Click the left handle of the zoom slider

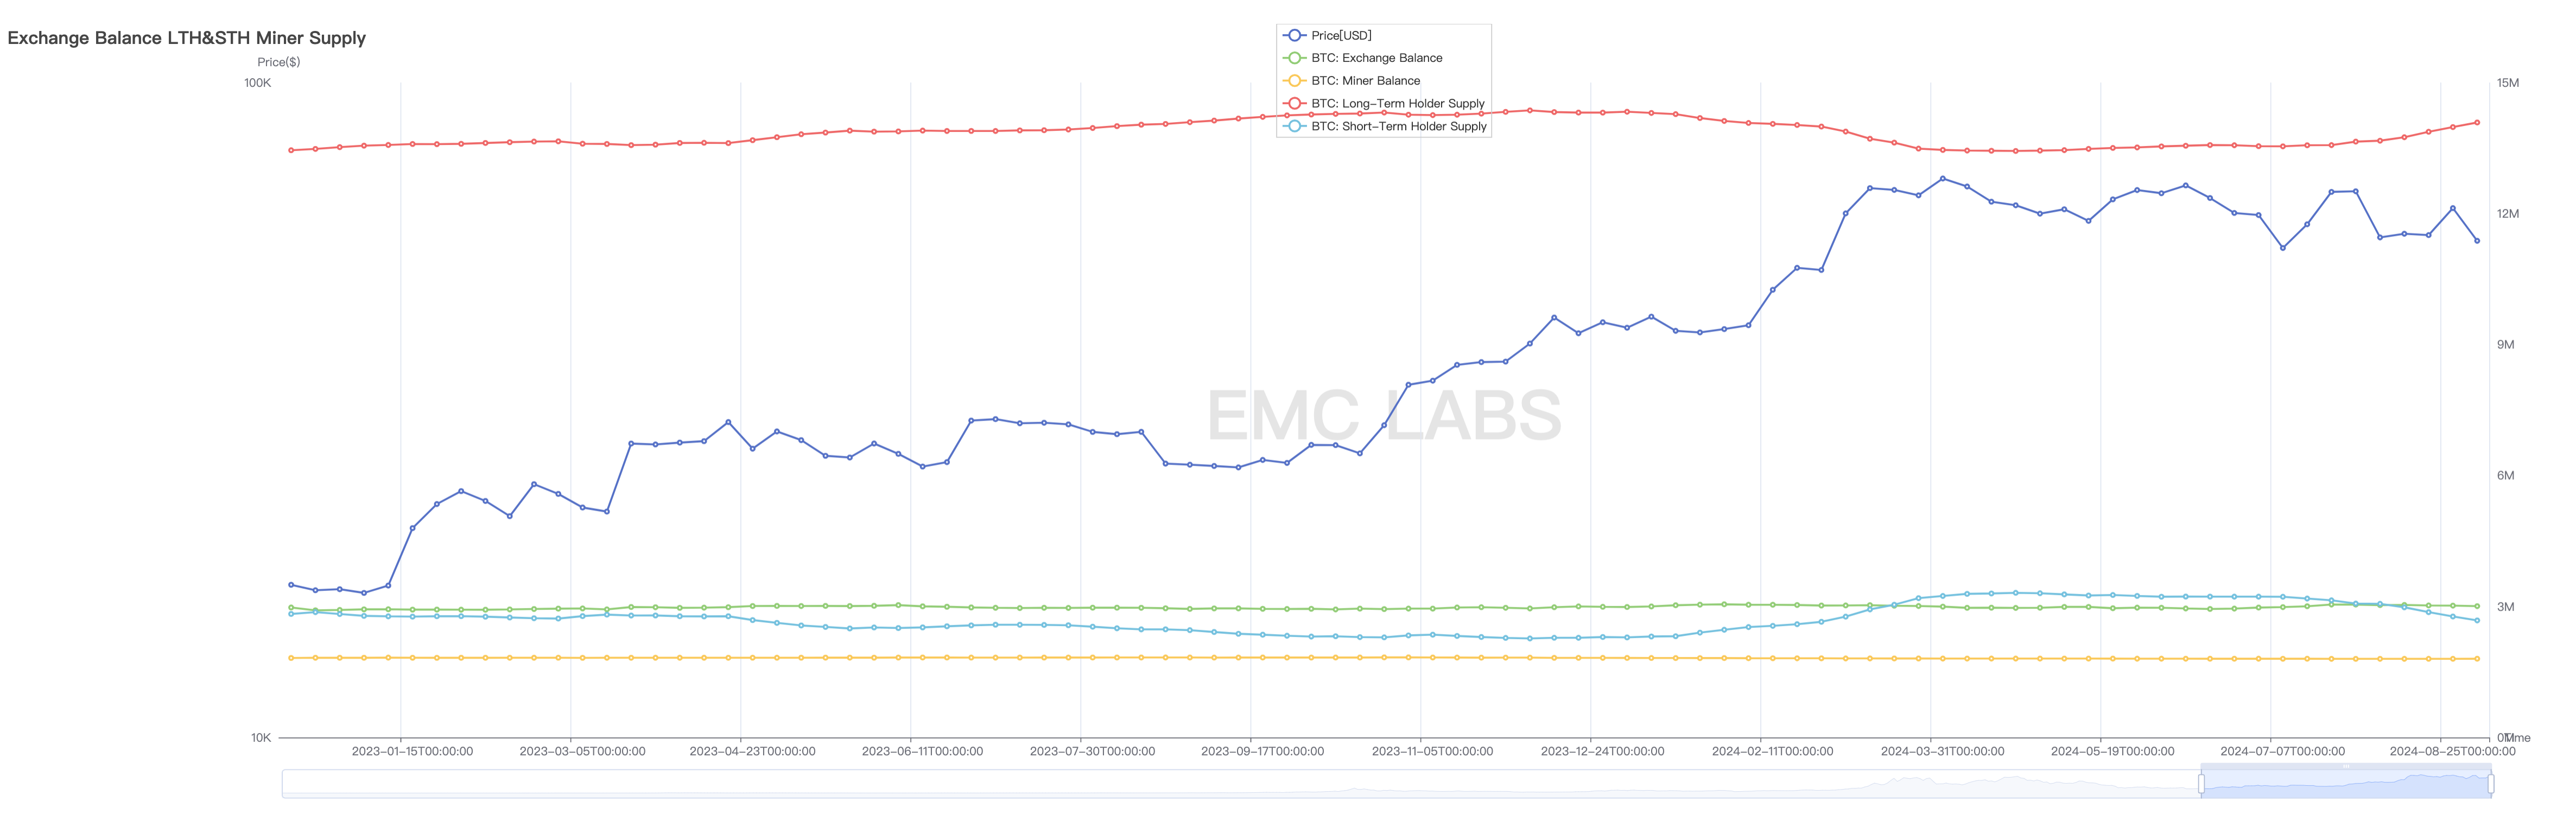coord(2201,784)
